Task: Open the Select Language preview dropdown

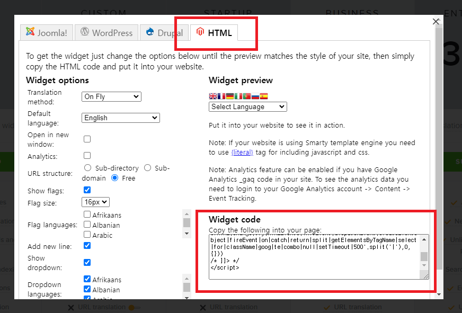Action: click(248, 106)
